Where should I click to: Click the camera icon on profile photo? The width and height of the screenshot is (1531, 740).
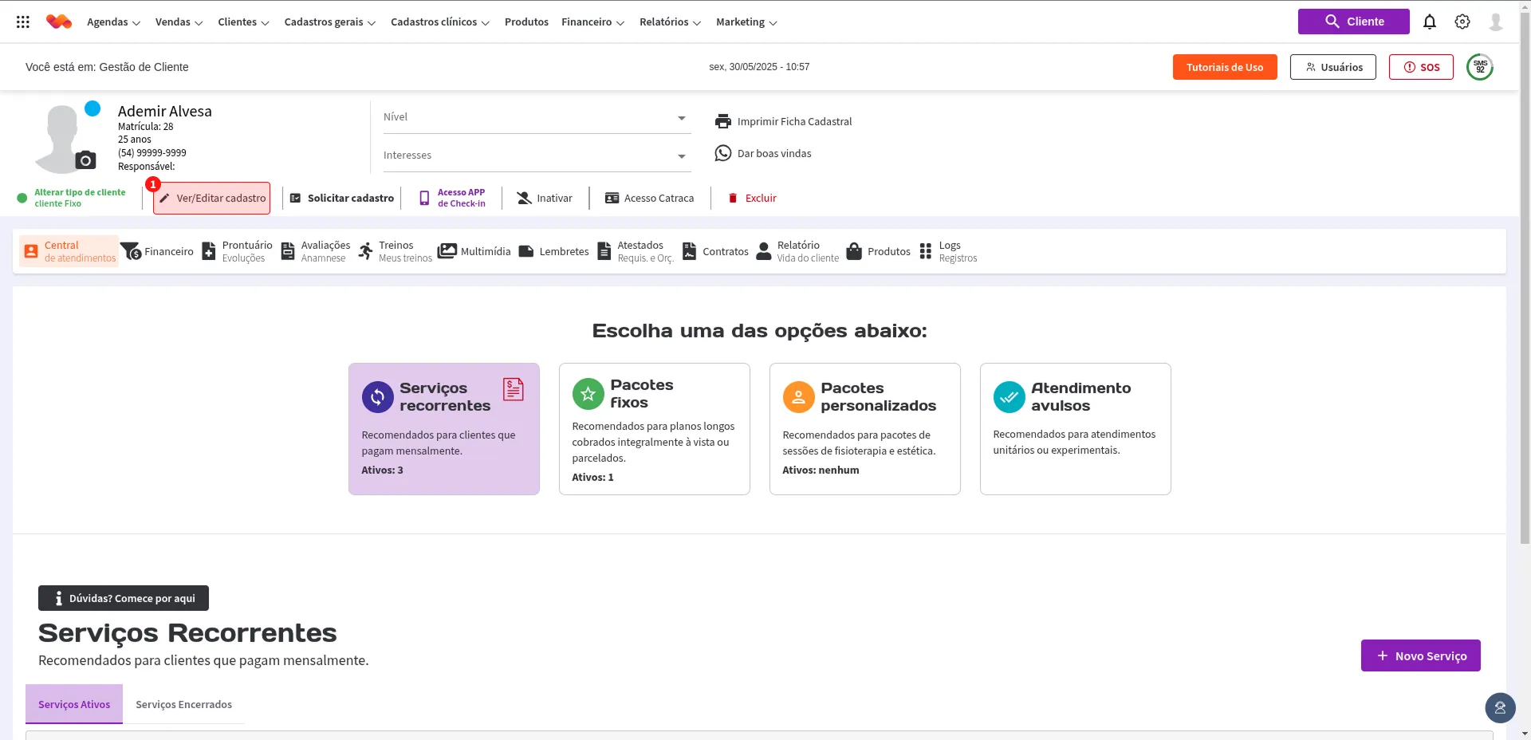pos(85,160)
